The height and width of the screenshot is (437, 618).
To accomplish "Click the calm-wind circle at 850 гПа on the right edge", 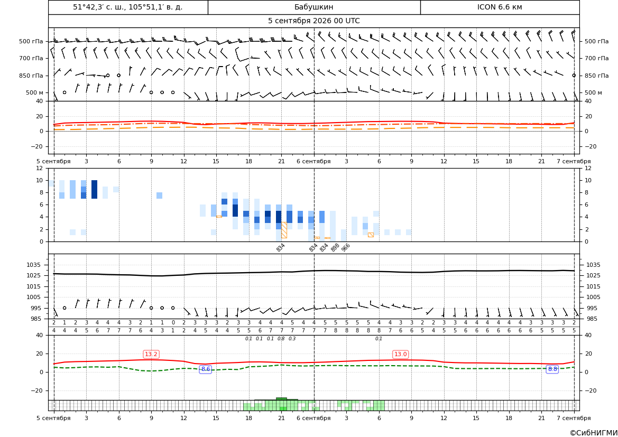I will [x=574, y=75].
